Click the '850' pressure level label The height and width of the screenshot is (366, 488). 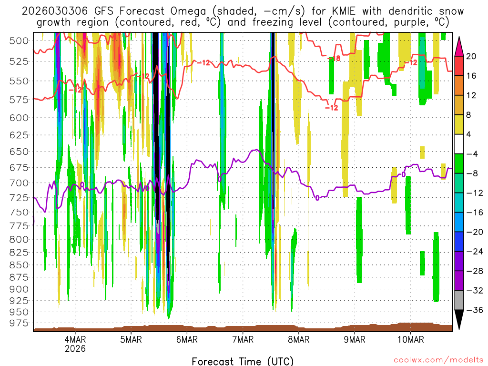pos(19,265)
